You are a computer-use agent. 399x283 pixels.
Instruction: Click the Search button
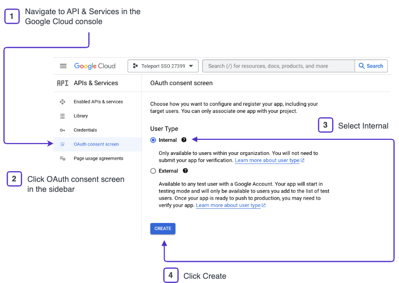click(371, 66)
